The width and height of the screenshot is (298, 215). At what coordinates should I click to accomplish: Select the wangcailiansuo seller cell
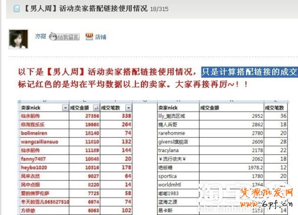click(44, 142)
